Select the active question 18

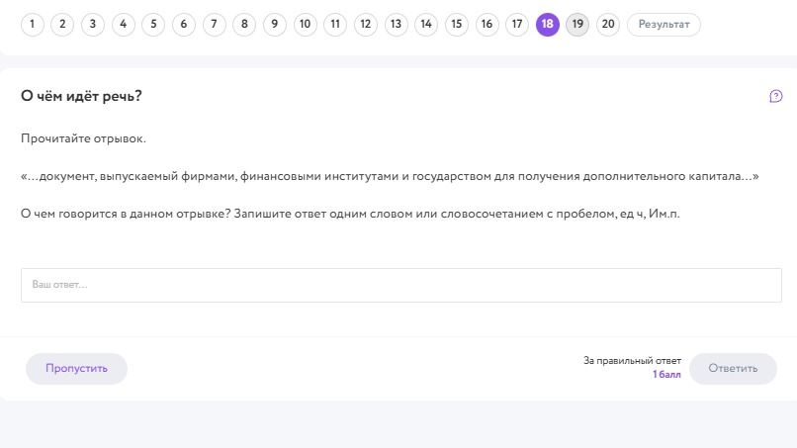click(548, 25)
